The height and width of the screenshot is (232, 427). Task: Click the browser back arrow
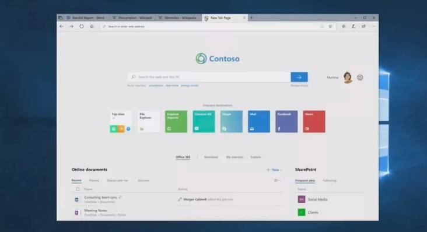62,26
